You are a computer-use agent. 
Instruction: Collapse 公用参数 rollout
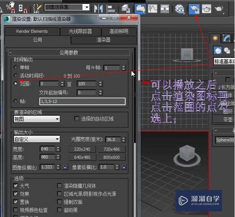click(69, 52)
